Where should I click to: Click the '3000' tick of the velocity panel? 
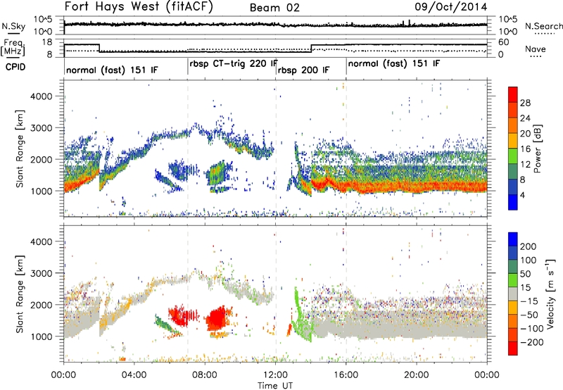[41, 273]
